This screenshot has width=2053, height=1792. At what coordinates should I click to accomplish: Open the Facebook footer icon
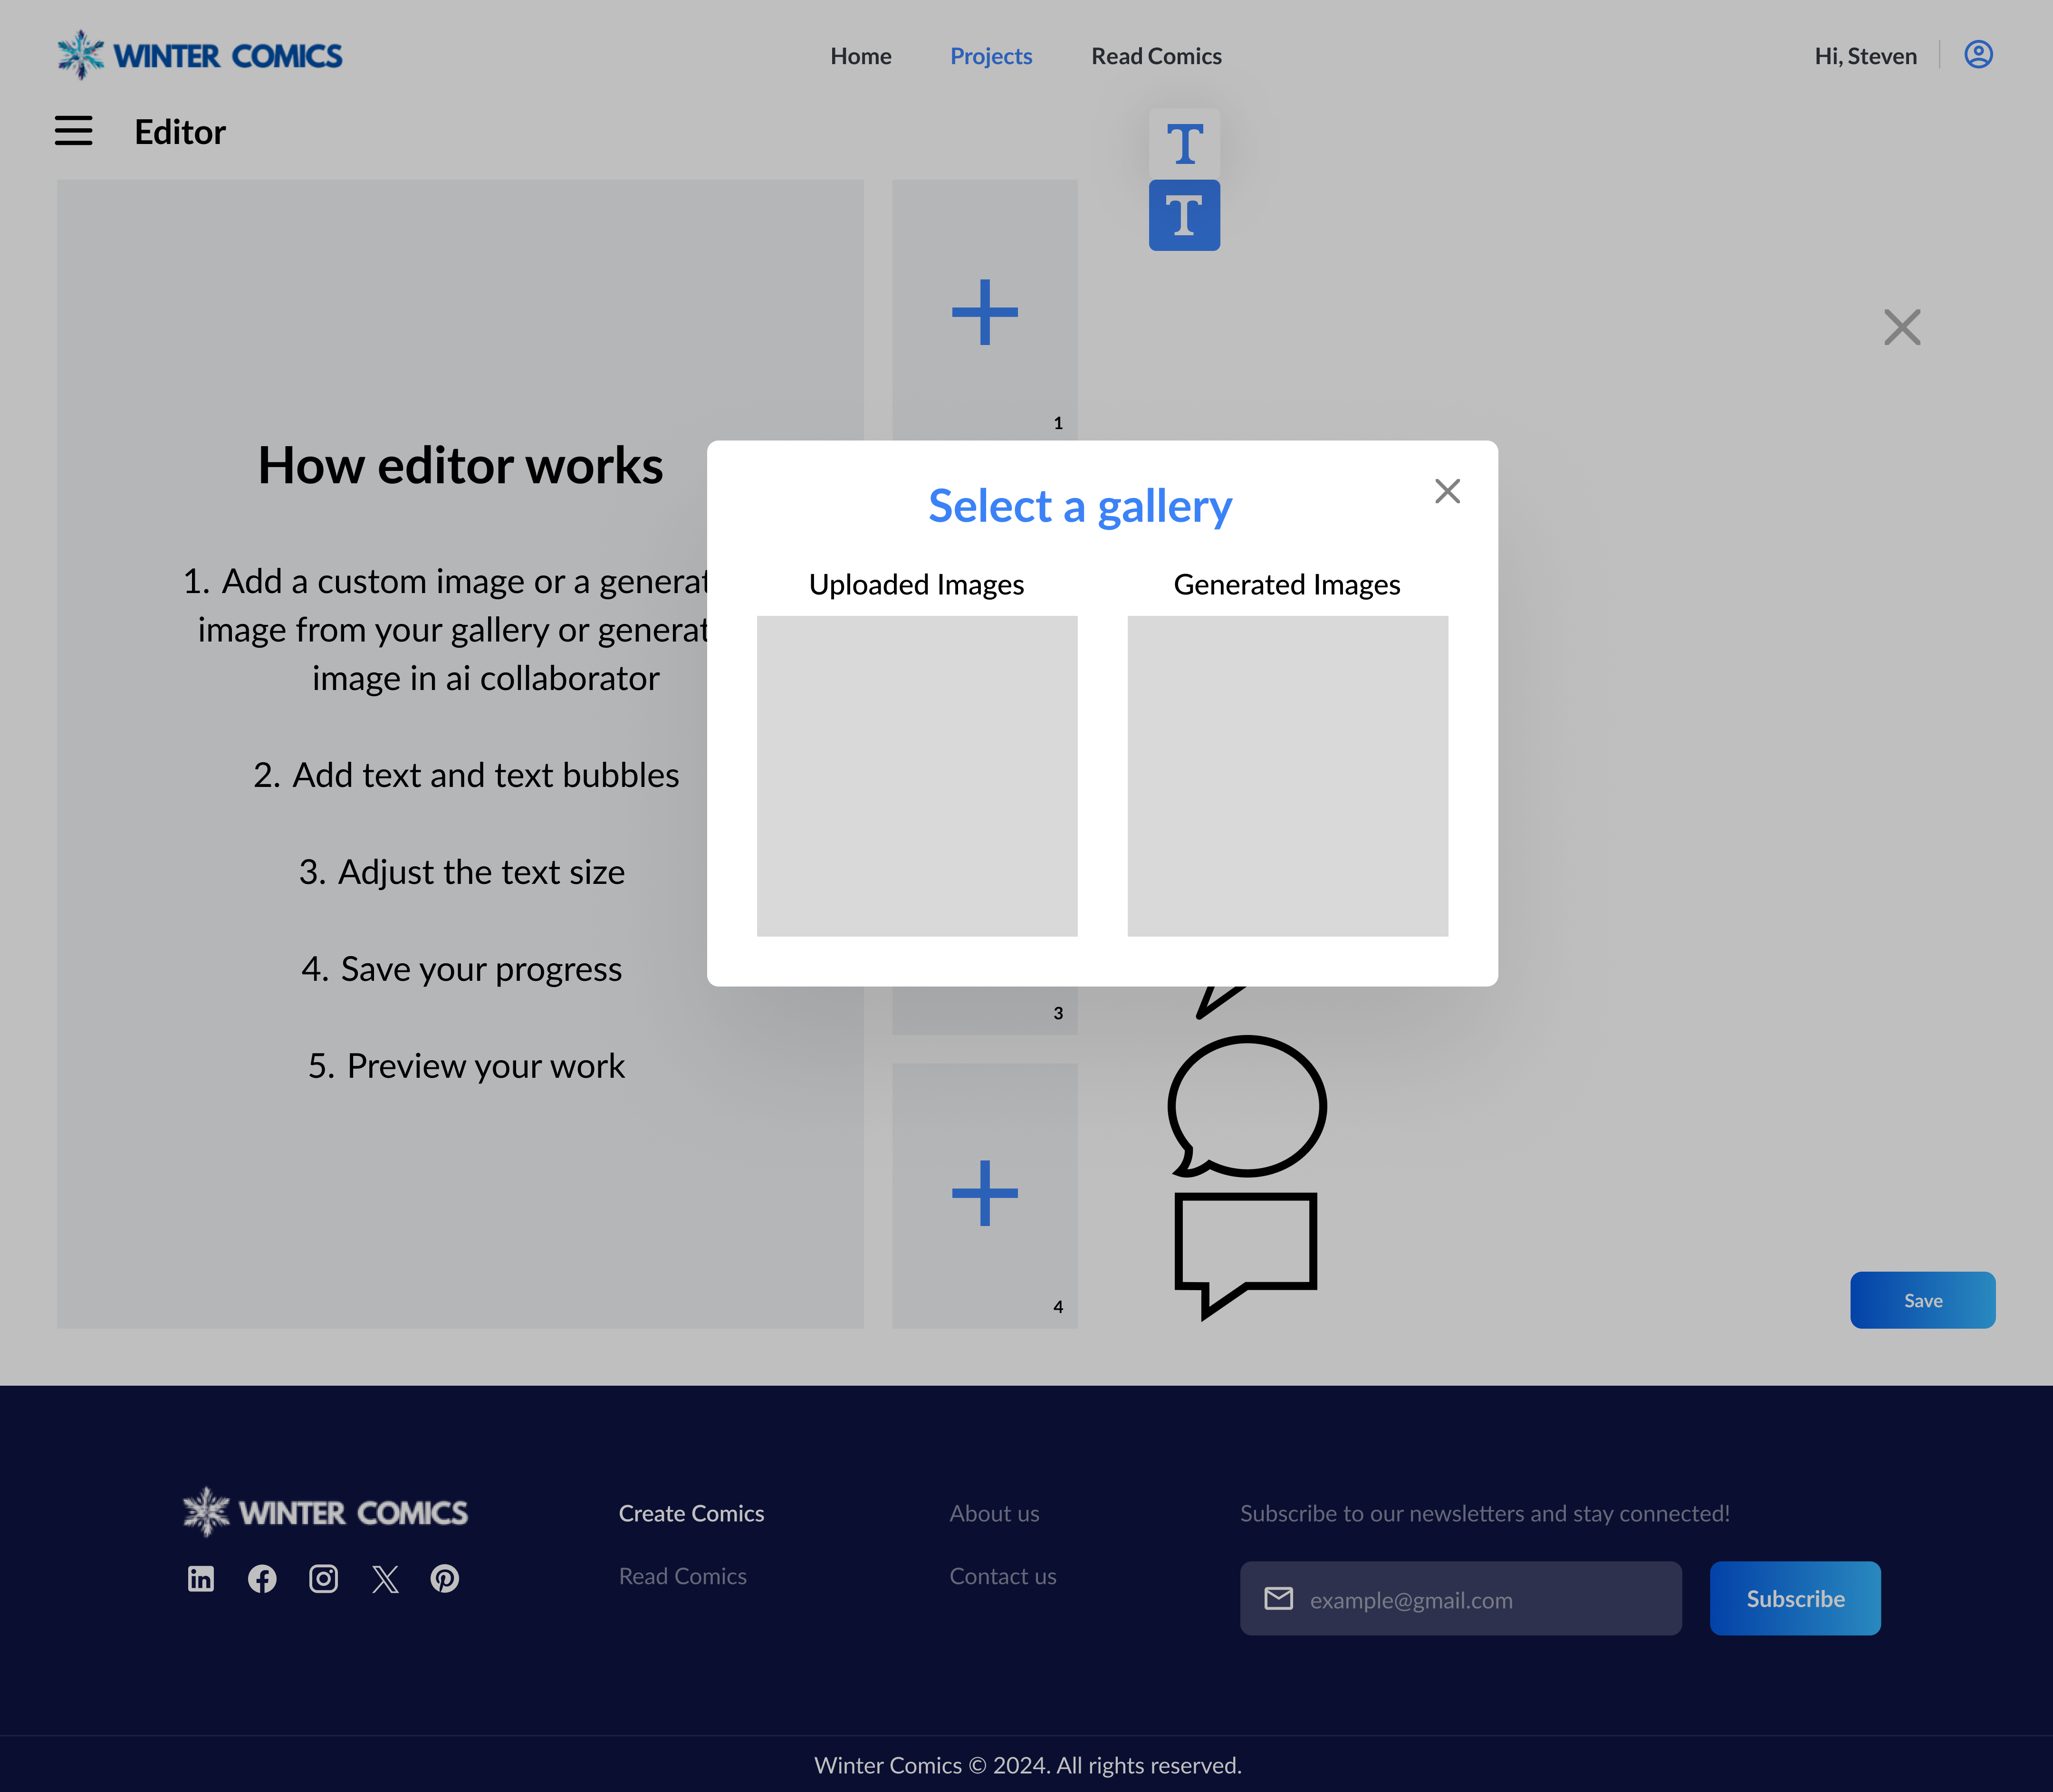click(x=262, y=1578)
